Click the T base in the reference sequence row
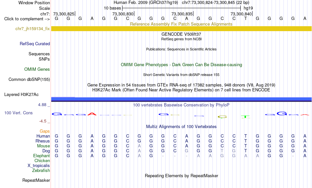This screenshot has height=188, width=312. tap(246, 19)
